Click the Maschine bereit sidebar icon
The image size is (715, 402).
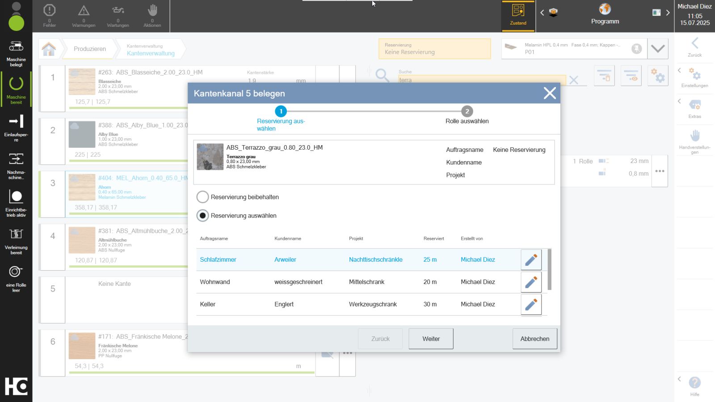(x=16, y=90)
